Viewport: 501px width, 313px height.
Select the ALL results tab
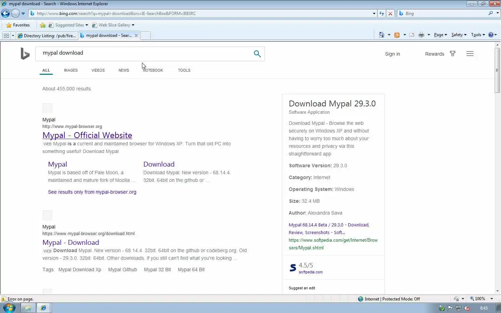tap(46, 70)
